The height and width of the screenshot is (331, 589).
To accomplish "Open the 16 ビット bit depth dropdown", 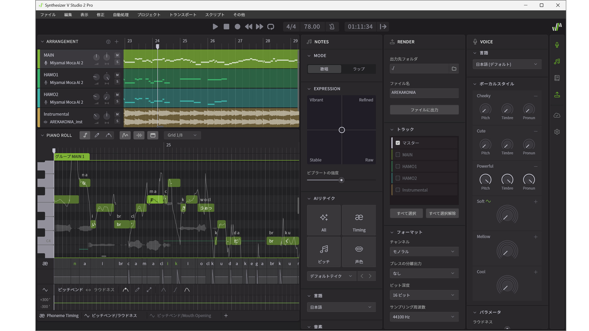I will click(x=424, y=295).
